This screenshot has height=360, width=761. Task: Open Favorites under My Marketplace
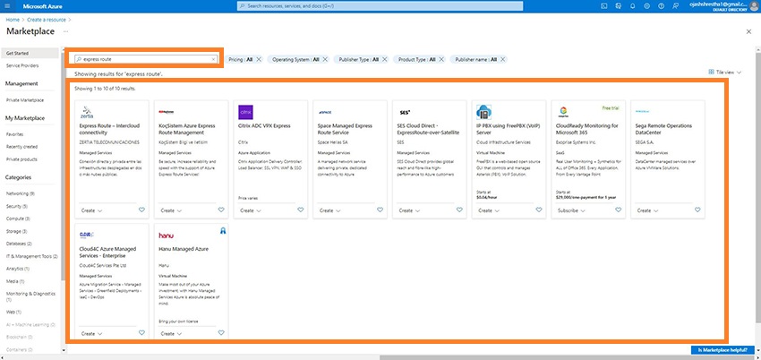tap(14, 134)
